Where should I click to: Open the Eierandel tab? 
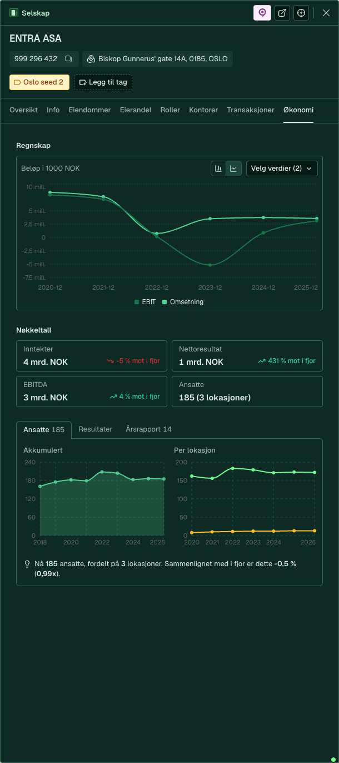(x=136, y=110)
